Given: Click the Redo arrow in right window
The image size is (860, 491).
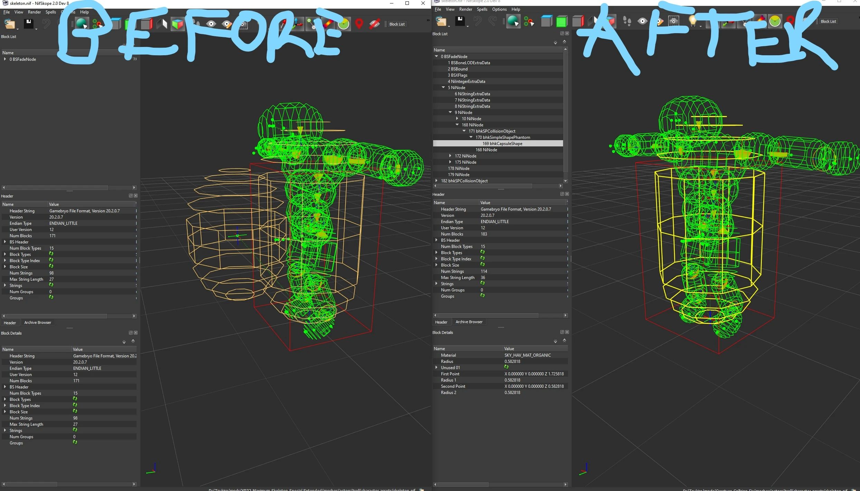Looking at the screenshot, I should 493,21.
